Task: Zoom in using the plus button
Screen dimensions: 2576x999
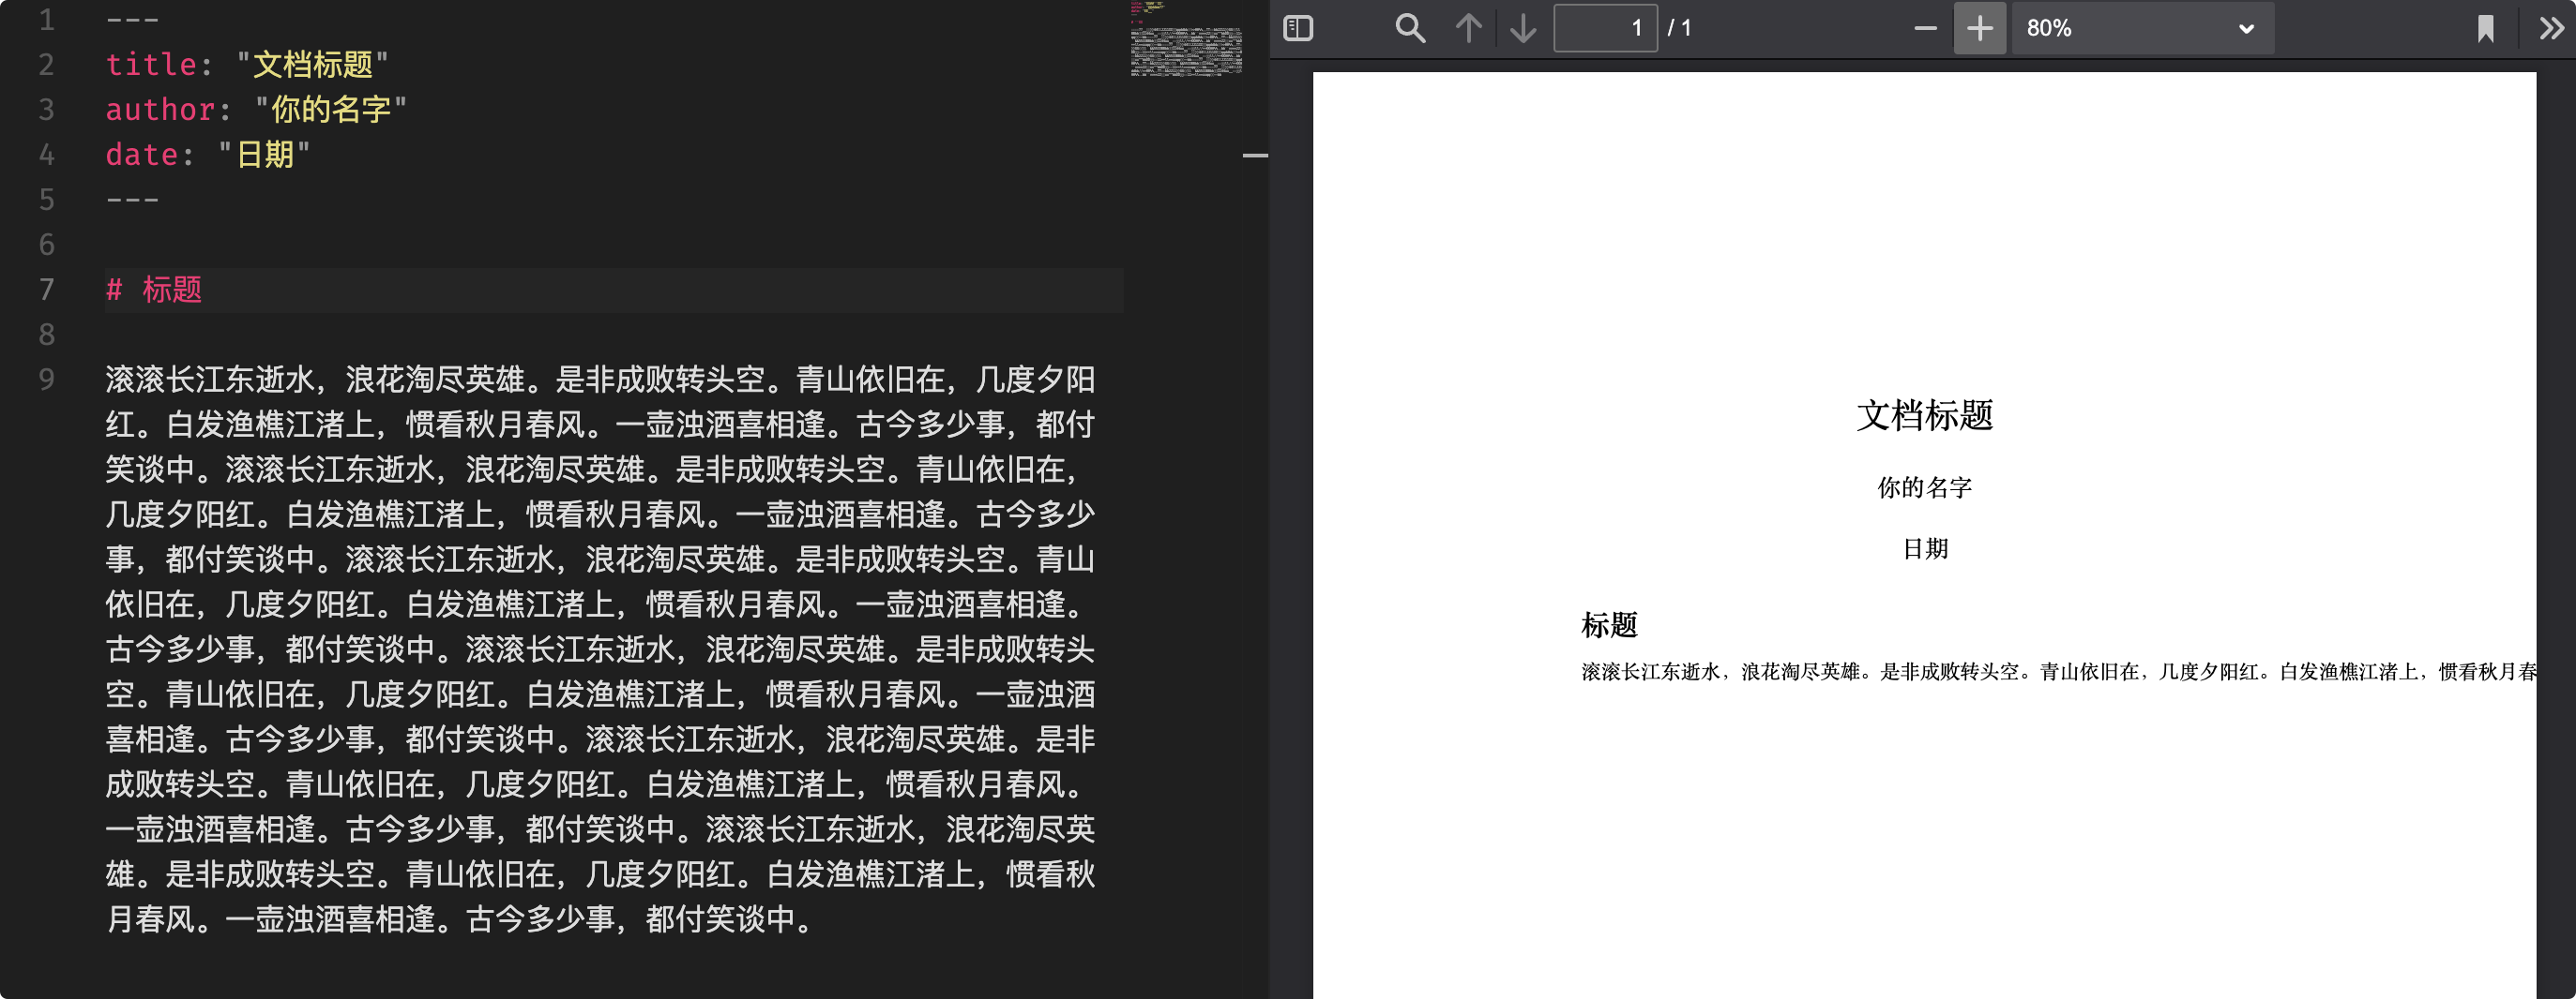Action: coord(1979,28)
